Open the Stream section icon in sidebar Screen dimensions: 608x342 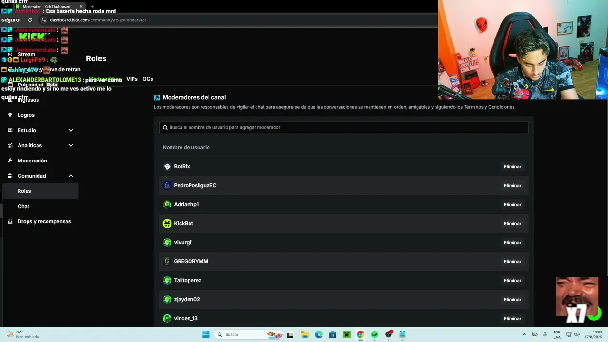coord(10,54)
